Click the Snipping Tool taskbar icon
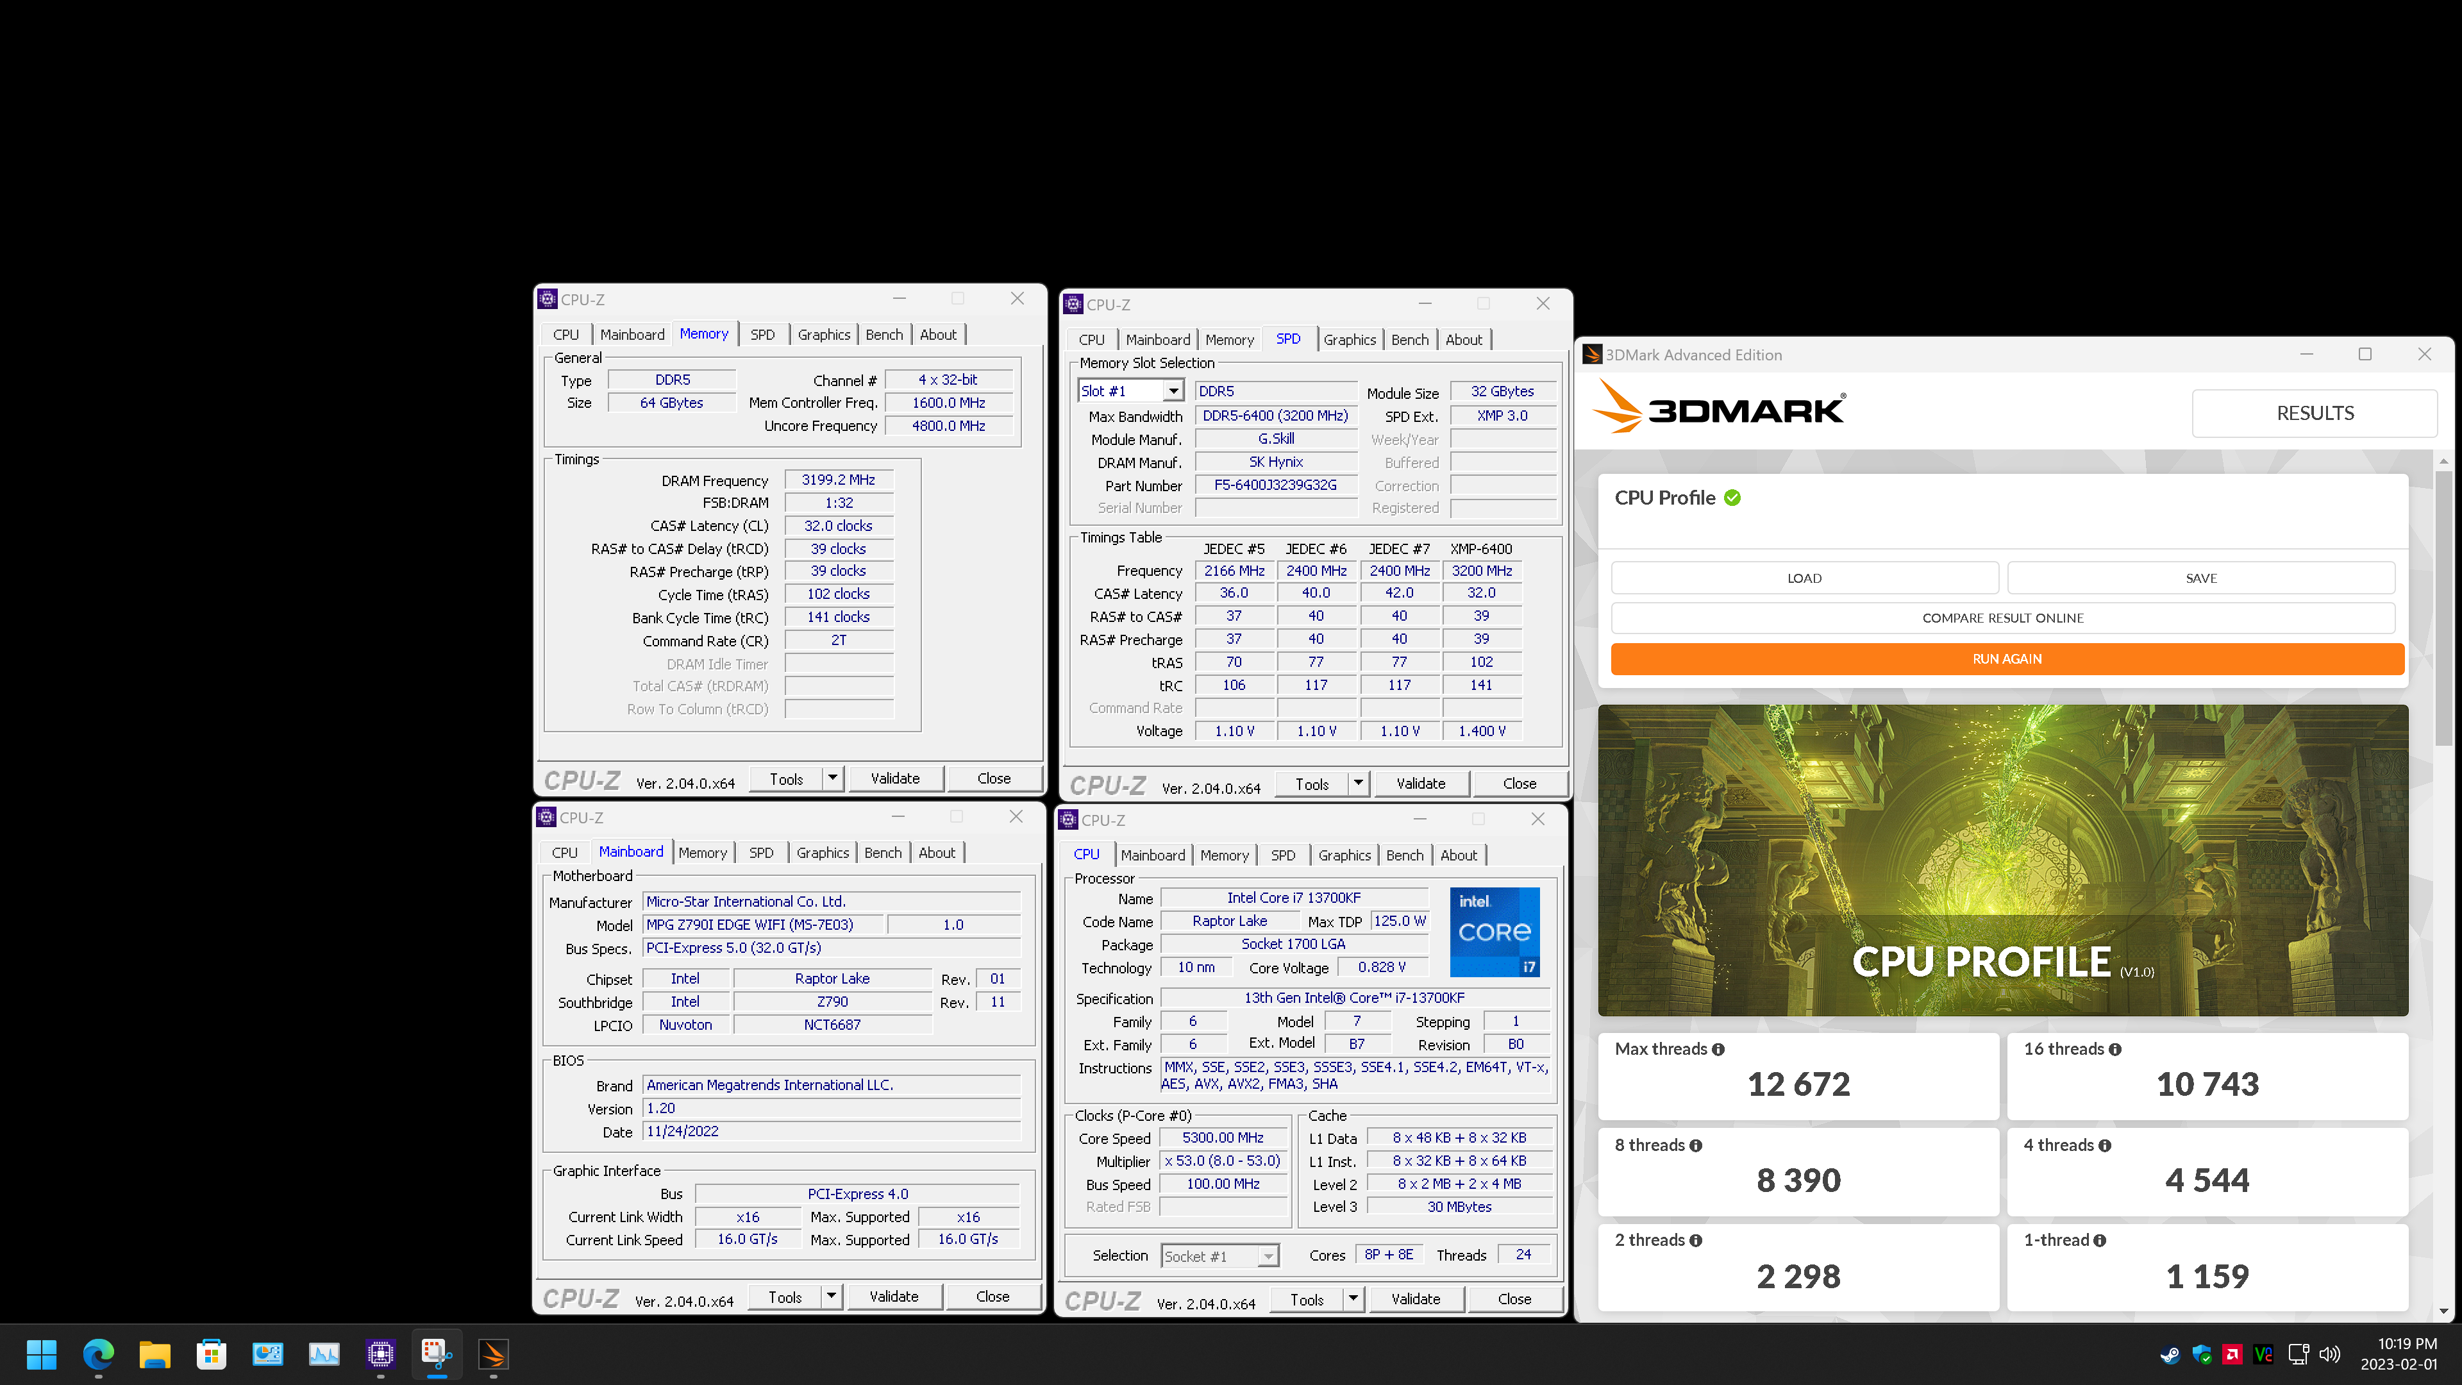2462x1385 pixels. pyautogui.click(x=437, y=1354)
